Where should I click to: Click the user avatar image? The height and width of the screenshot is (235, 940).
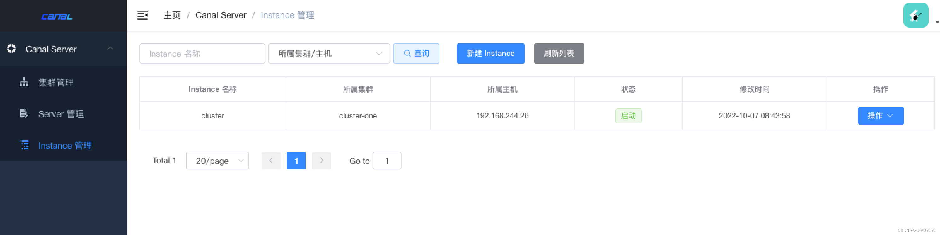[915, 15]
